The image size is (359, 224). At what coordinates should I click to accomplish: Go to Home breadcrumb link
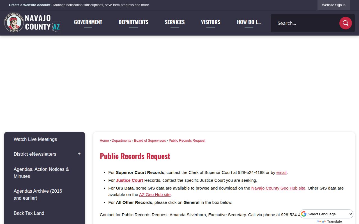(104, 141)
